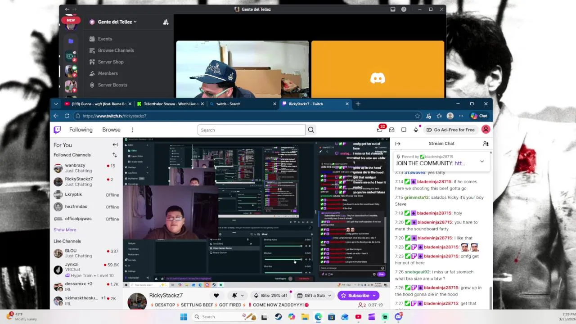This screenshot has height=324, width=576.
Task: Open Prime loot with 32 badge
Action: tap(380, 129)
